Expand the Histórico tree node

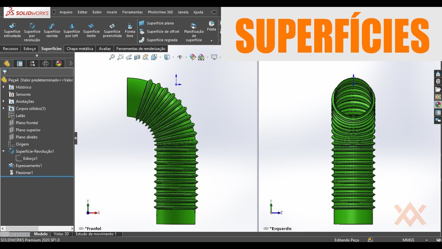coord(4,87)
